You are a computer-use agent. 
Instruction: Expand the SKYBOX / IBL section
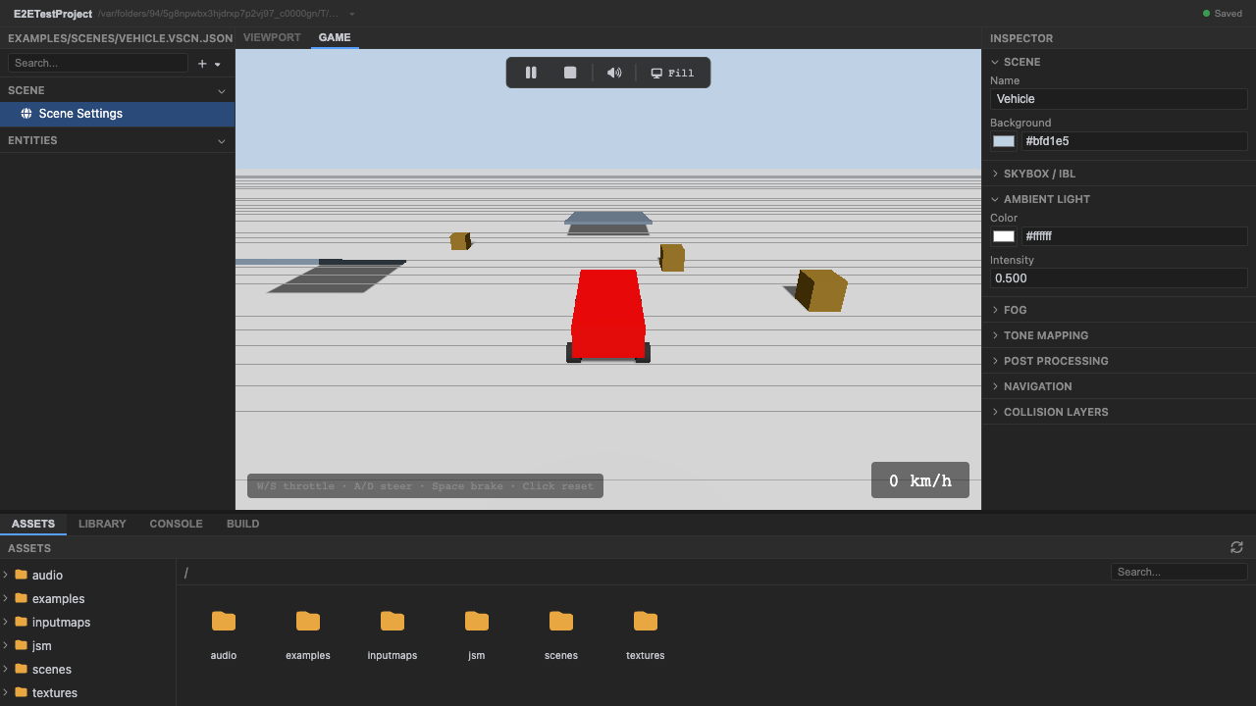(996, 174)
